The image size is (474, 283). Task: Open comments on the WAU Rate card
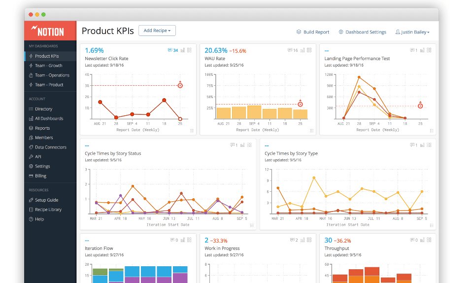[293, 50]
